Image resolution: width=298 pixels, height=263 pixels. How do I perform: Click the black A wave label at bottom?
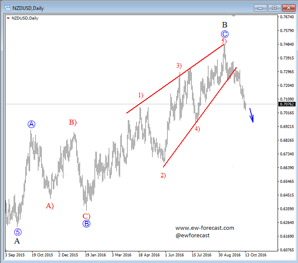pos(17,241)
